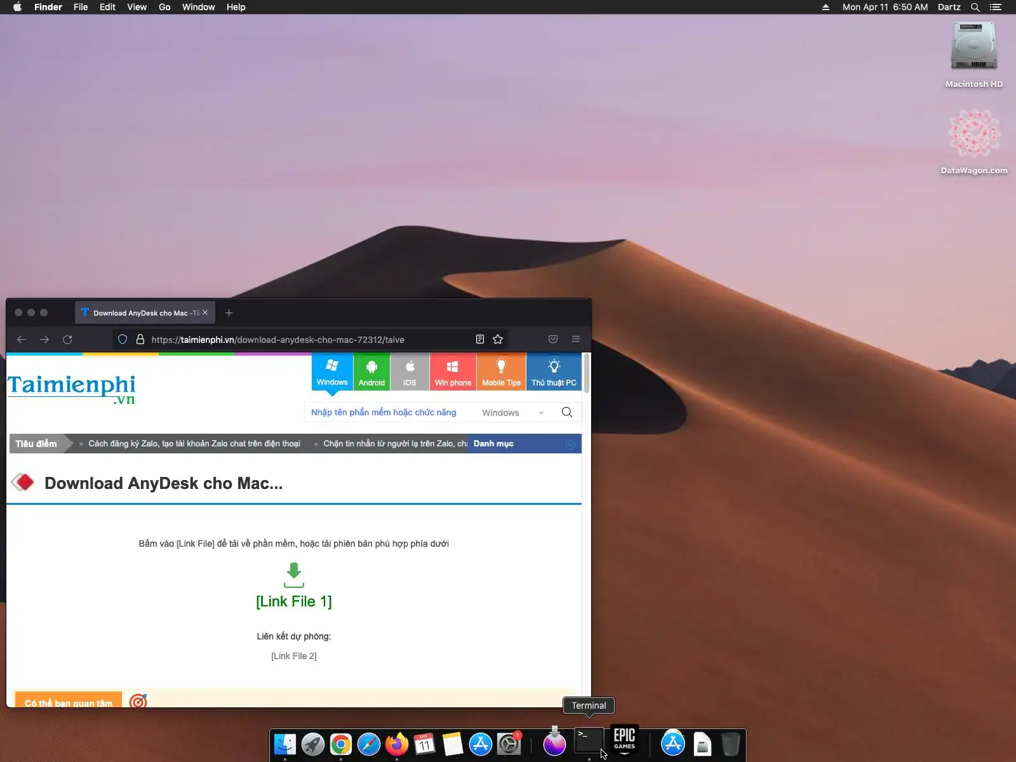Open the Zalo registration article link
The height and width of the screenshot is (762, 1016).
[x=194, y=444]
